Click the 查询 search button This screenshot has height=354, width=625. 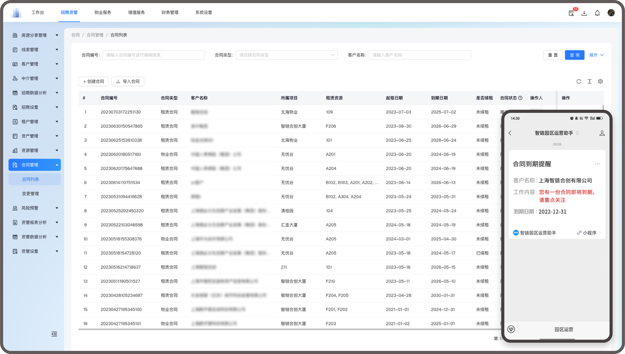coord(574,55)
